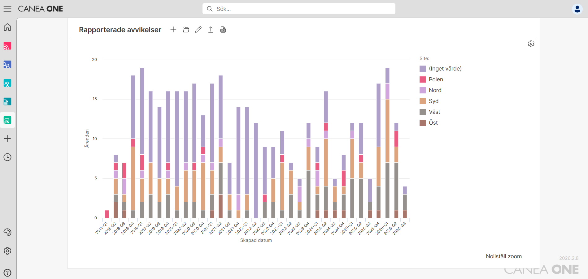Click the Skapad datum axis title
The width and height of the screenshot is (588, 279).
pos(256,240)
